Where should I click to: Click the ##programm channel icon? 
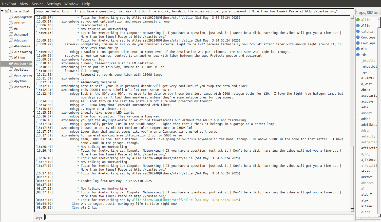(11, 17)
